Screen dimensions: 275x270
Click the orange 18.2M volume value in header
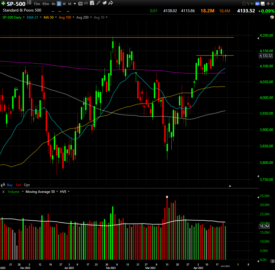tap(207, 11)
